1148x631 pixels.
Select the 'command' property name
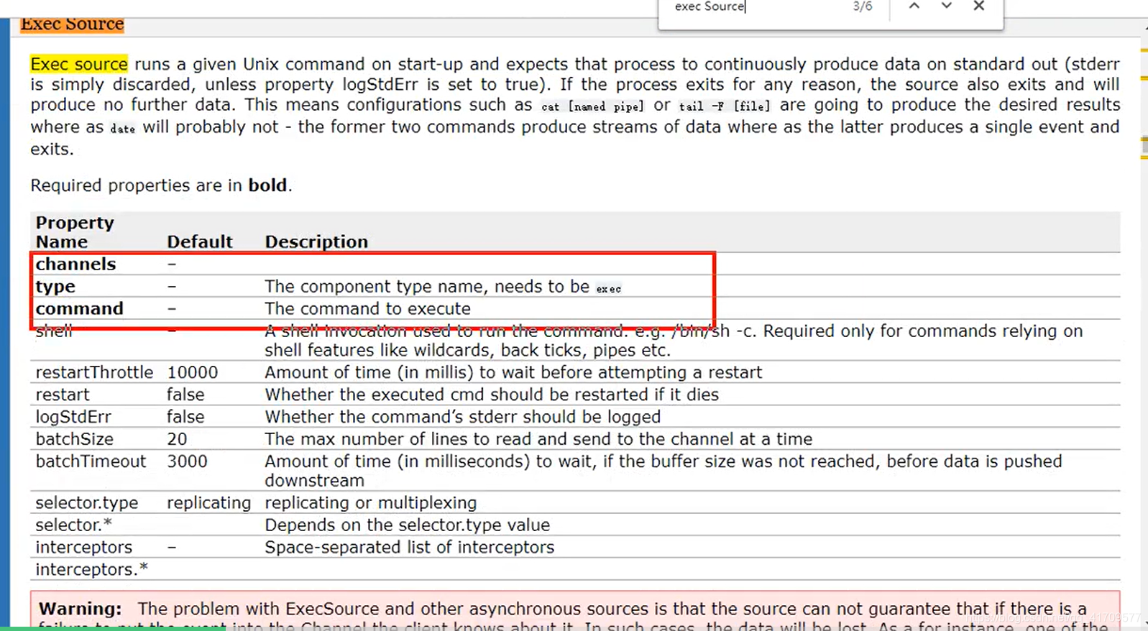click(80, 308)
